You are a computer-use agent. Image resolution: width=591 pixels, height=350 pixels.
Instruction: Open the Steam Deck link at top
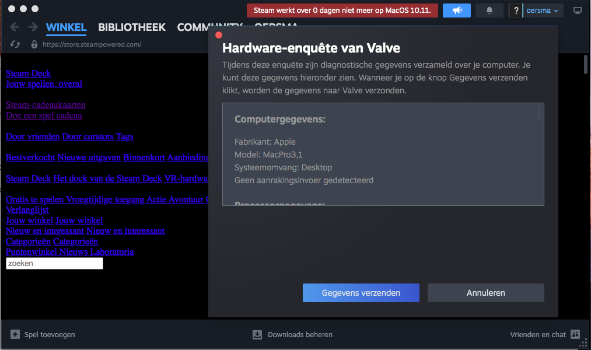coord(28,73)
